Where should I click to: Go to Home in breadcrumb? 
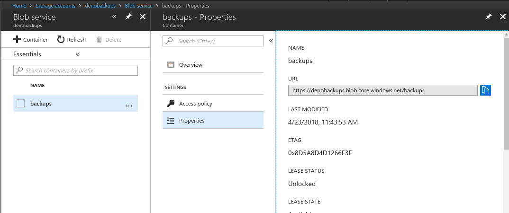coord(19,6)
